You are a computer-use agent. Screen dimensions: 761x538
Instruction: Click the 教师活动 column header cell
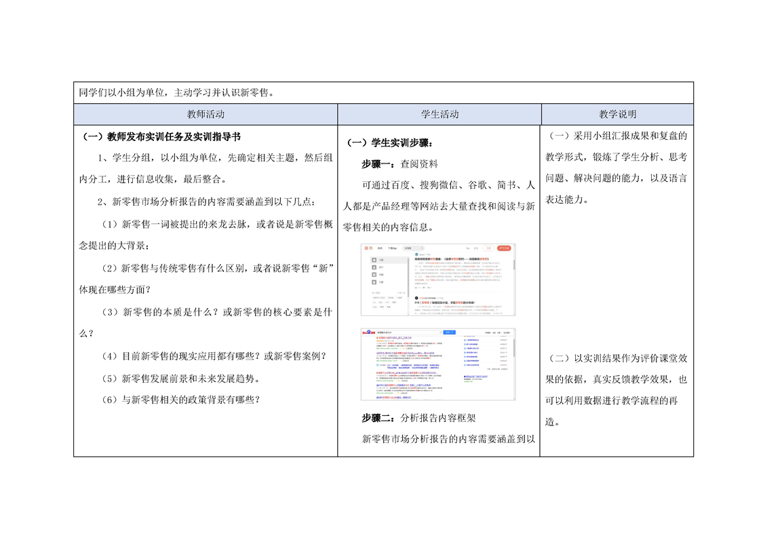tap(206, 114)
